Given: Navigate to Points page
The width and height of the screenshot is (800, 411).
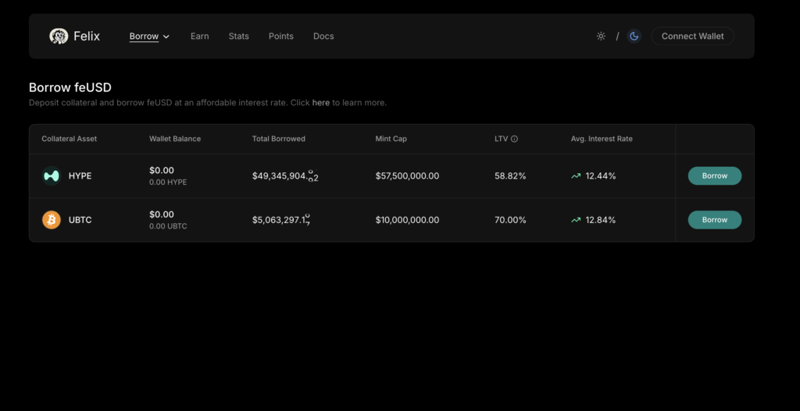Looking at the screenshot, I should (x=281, y=36).
